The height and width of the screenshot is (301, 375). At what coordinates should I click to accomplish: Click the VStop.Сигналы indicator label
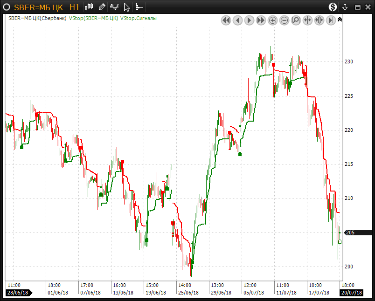[139, 19]
